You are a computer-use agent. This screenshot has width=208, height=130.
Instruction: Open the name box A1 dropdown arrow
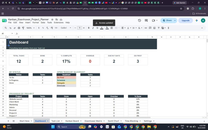[12, 34]
